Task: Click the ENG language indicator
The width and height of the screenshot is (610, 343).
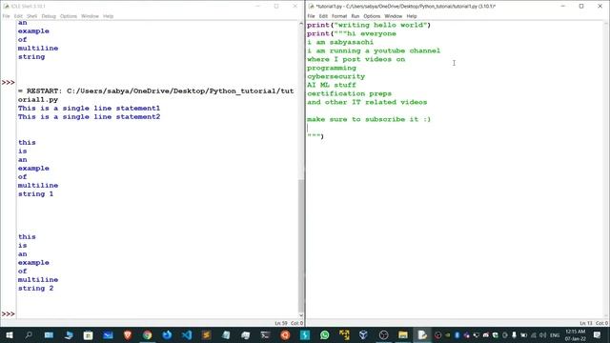Action: click(x=555, y=334)
